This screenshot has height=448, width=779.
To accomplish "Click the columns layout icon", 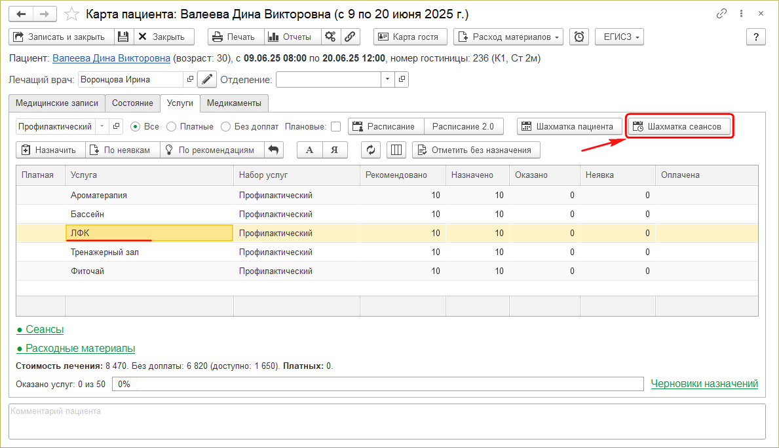I will pos(396,150).
